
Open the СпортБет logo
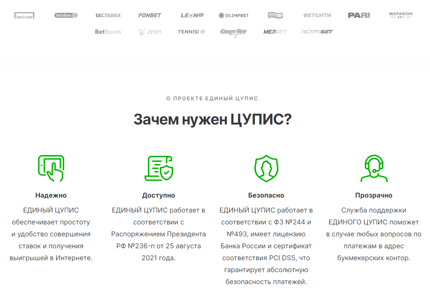(233, 32)
